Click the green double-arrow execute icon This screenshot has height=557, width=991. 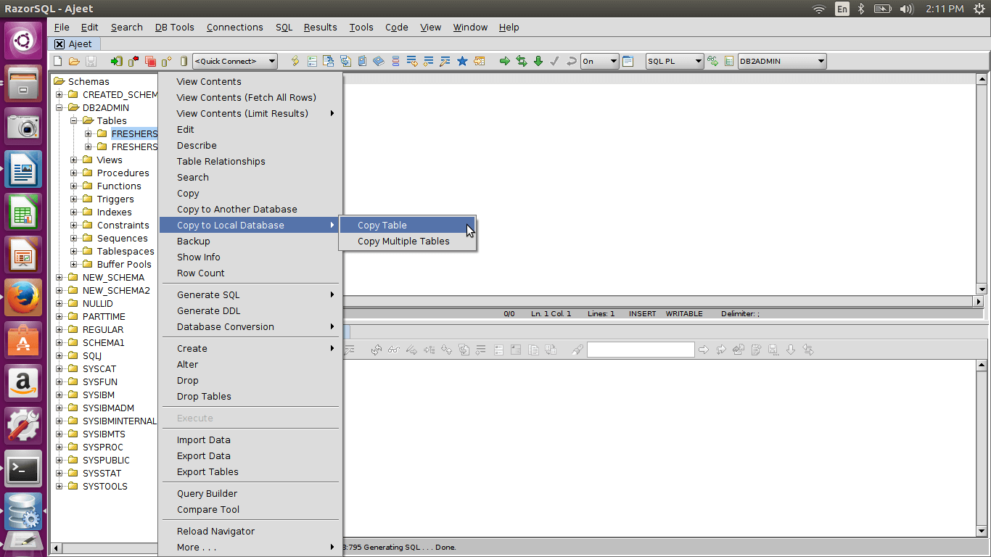[522, 62]
